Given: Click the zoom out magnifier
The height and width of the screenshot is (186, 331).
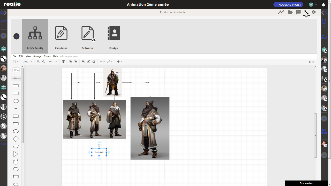Looking at the screenshot, I should tap(43, 62).
